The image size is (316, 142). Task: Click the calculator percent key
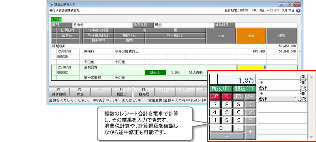pos(250,96)
